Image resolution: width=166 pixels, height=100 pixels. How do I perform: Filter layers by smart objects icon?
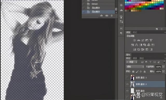point(159,62)
